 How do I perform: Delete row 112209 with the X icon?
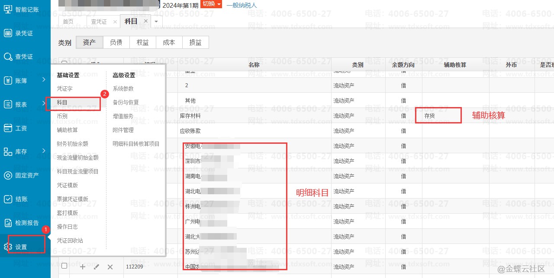pyautogui.click(x=110, y=267)
